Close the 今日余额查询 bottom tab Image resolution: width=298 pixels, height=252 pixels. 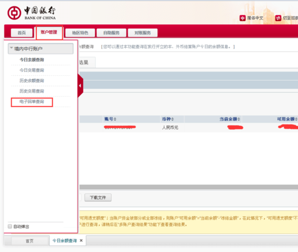[81, 241]
